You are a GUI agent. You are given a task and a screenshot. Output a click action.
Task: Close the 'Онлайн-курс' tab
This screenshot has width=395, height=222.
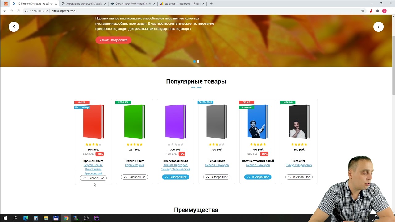[154, 4]
